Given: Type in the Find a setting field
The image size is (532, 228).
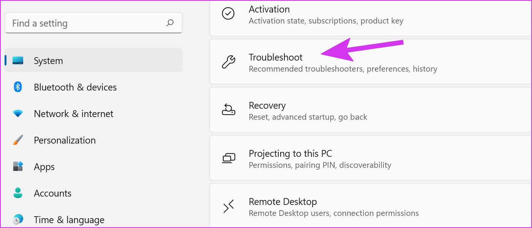Looking at the screenshot, I should (87, 23).
